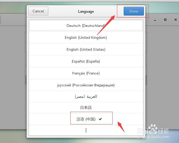Click the Done button
This screenshot has width=179, height=143.
point(134,11)
